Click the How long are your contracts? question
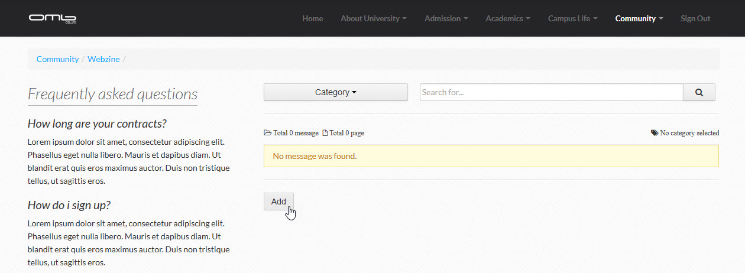This screenshot has height=273, width=745. pyautogui.click(x=97, y=124)
